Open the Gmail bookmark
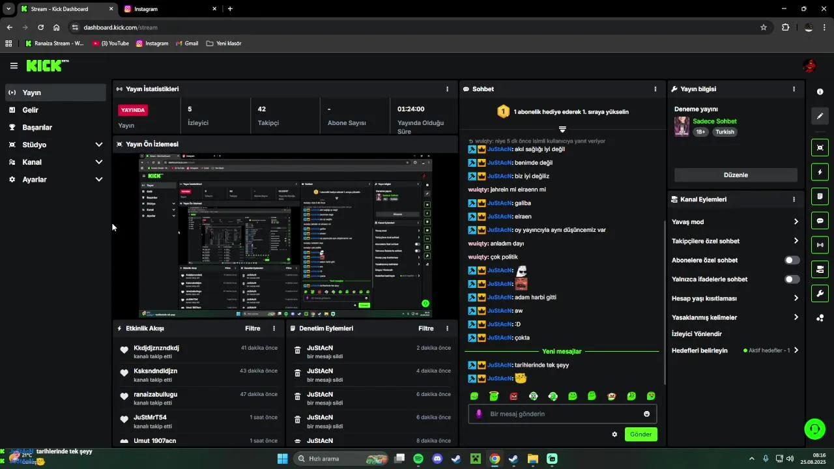834x469 pixels. click(187, 44)
